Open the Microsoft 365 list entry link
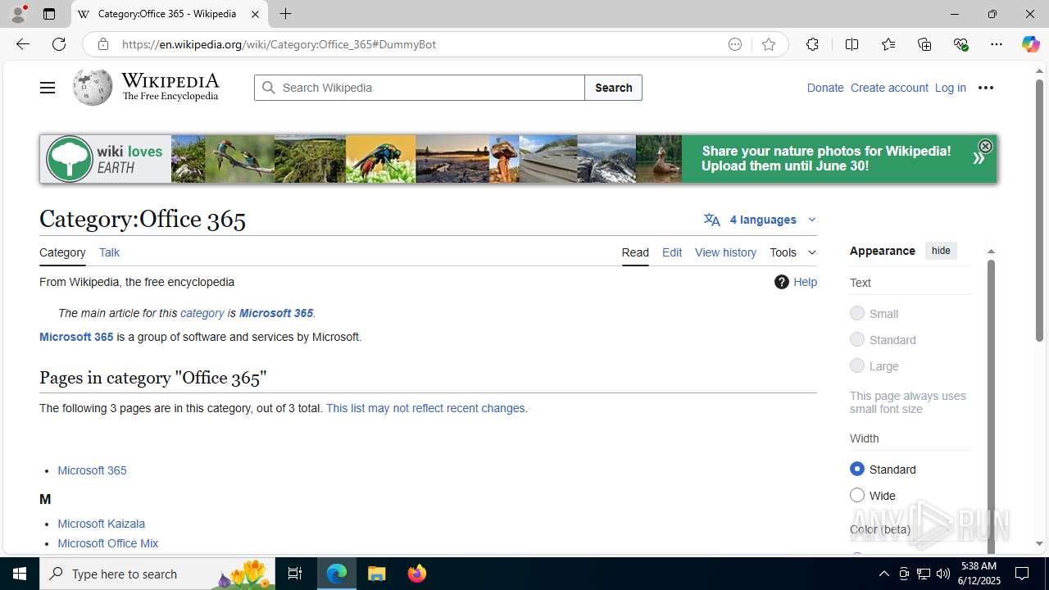 click(x=92, y=470)
